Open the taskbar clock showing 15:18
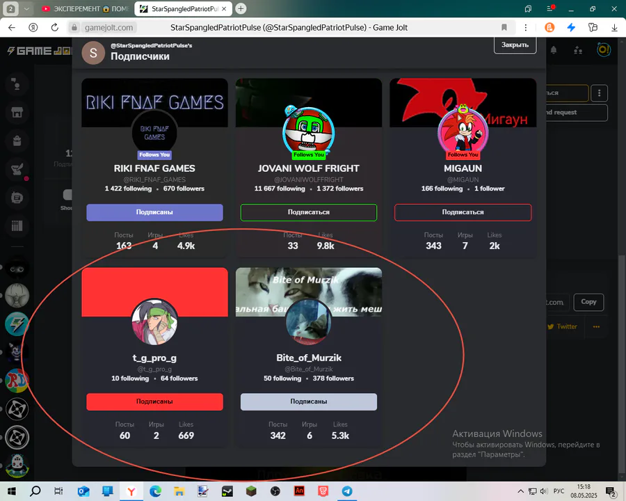Screen dimensions: 626x501 coord(584,491)
